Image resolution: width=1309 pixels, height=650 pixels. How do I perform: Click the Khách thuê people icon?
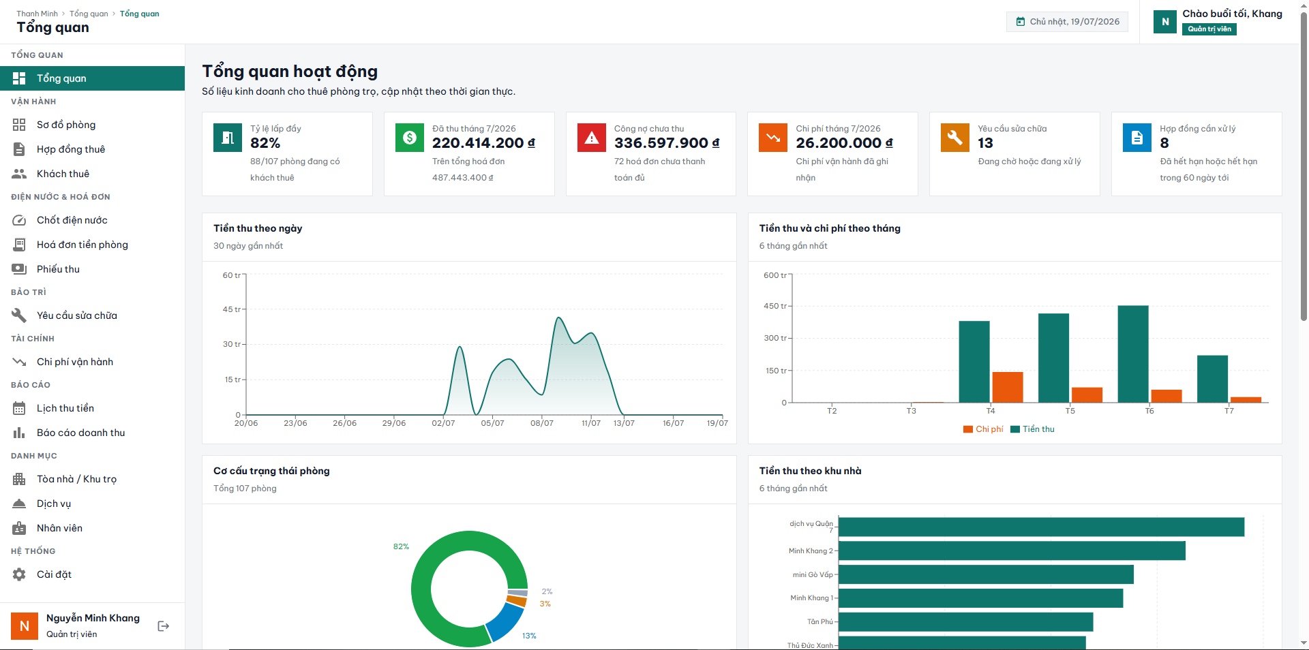pos(19,174)
